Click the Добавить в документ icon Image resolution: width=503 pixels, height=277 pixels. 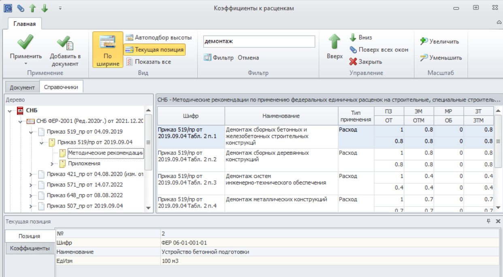coord(65,43)
